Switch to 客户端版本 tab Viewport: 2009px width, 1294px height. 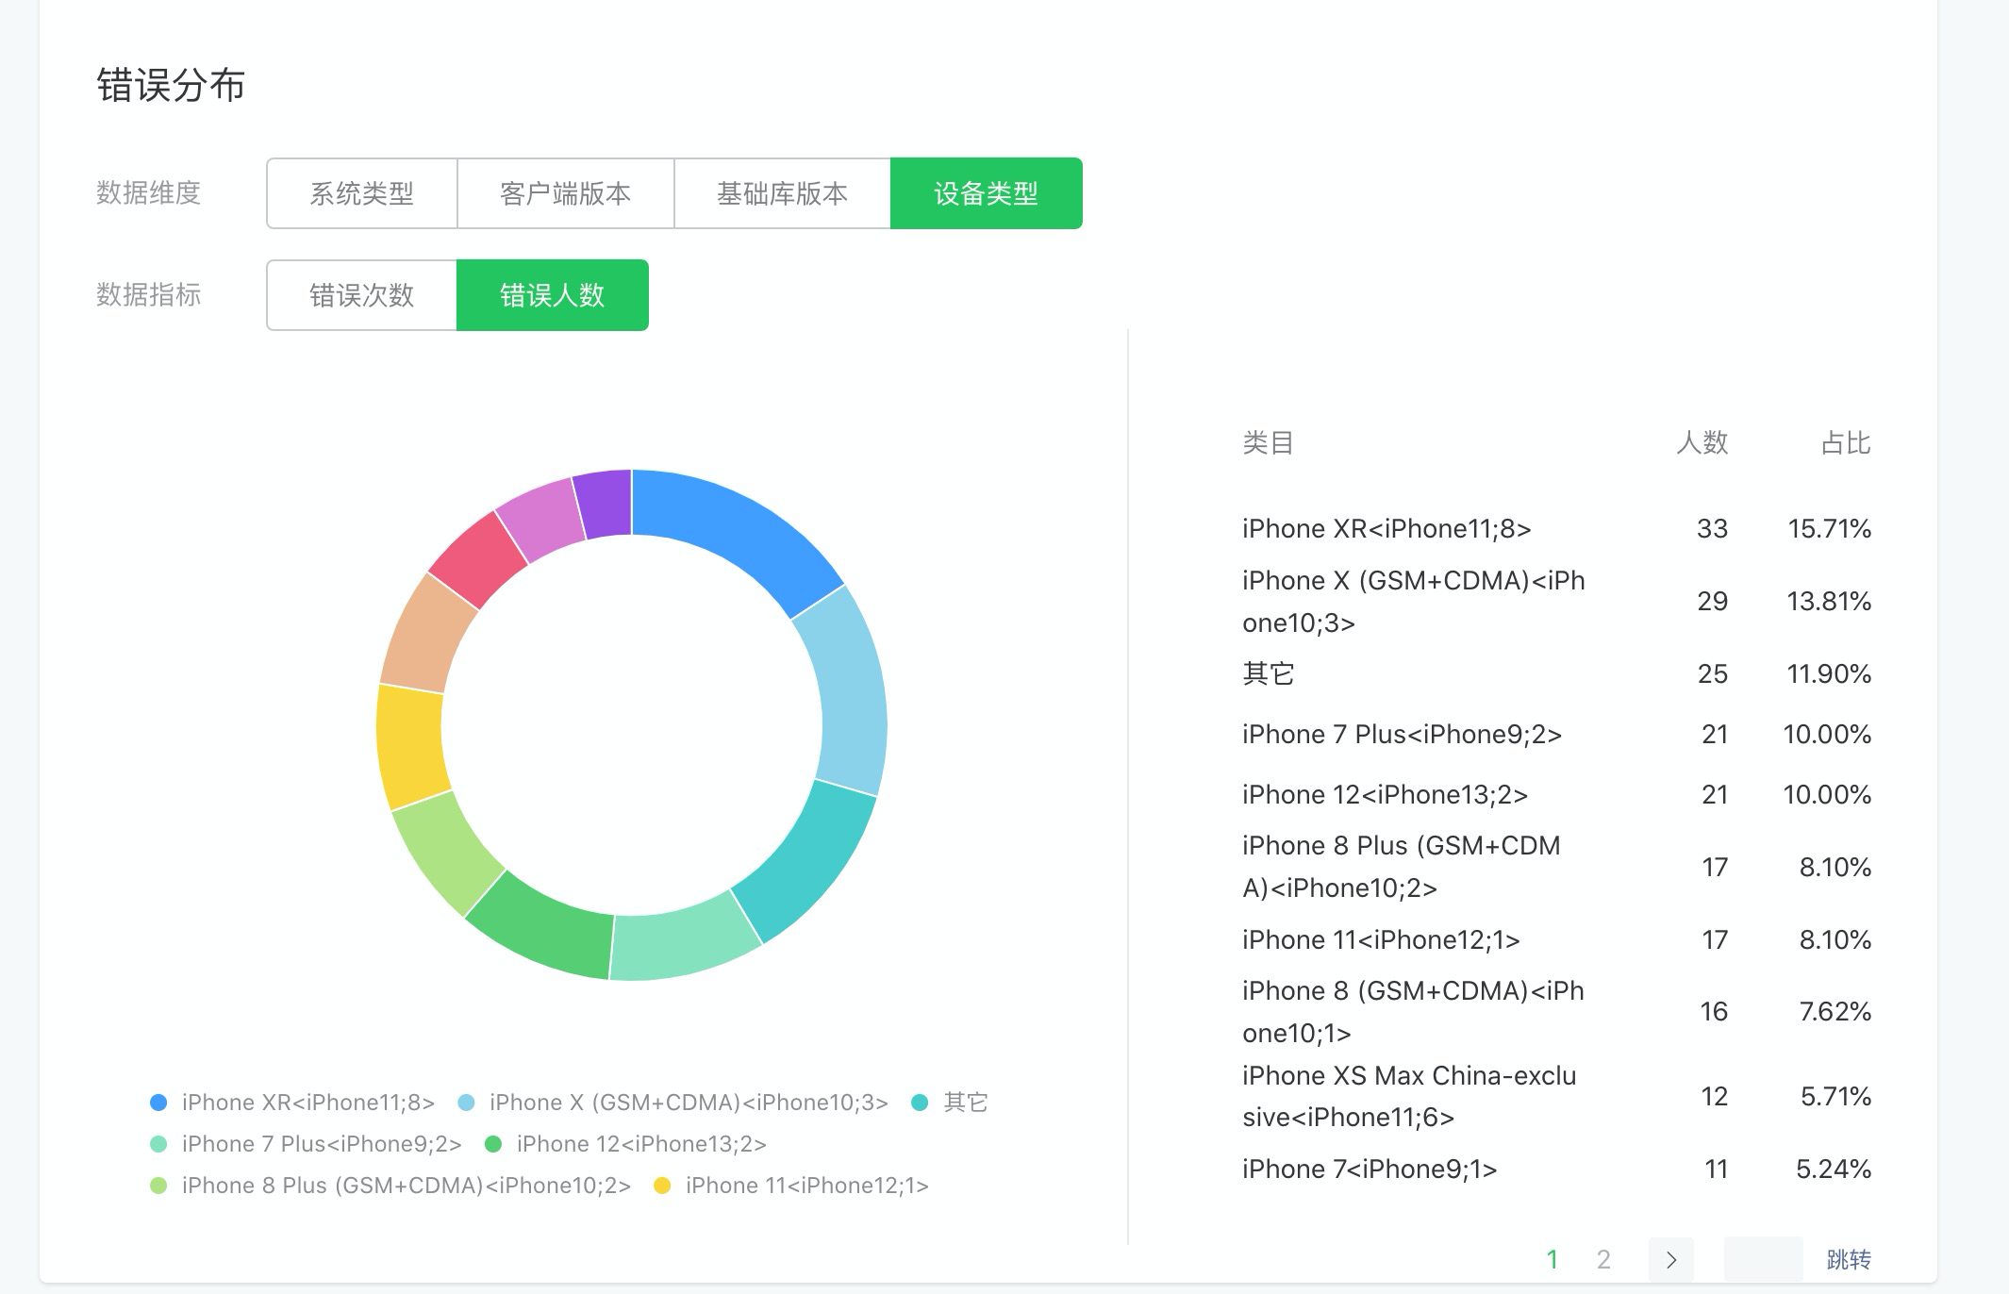[565, 193]
